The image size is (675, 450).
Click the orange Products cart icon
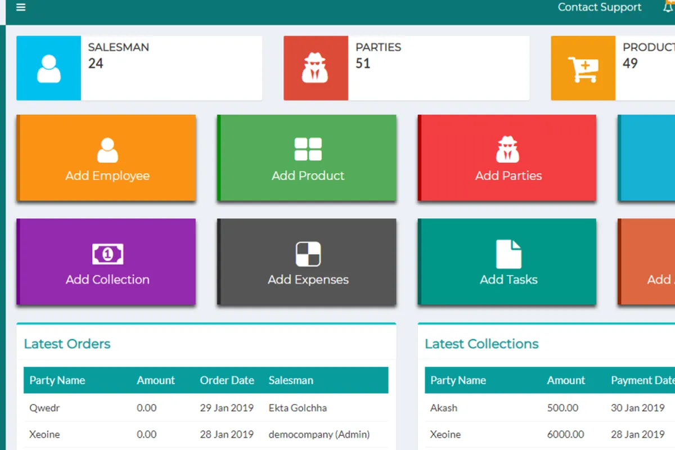click(582, 69)
